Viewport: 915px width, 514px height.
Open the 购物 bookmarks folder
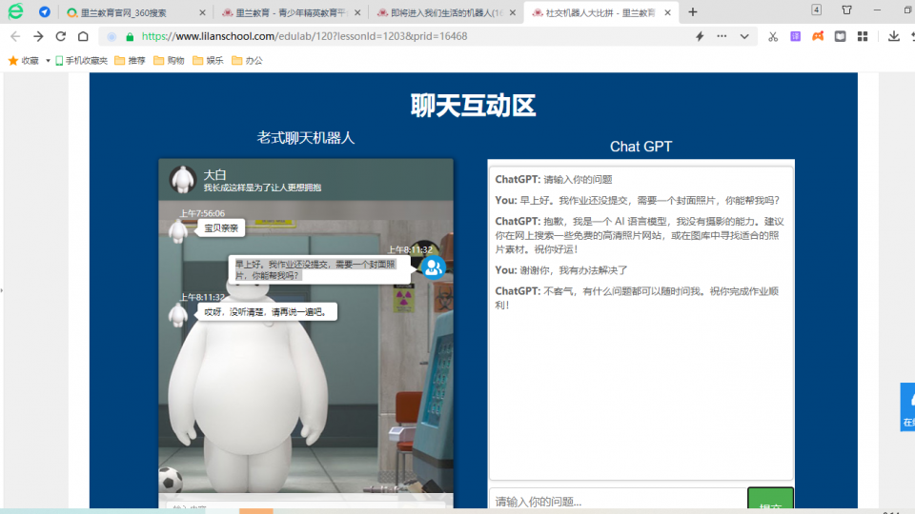(x=169, y=61)
